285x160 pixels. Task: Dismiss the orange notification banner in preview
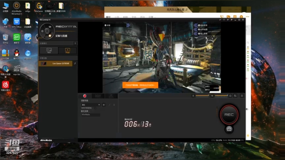(140, 85)
